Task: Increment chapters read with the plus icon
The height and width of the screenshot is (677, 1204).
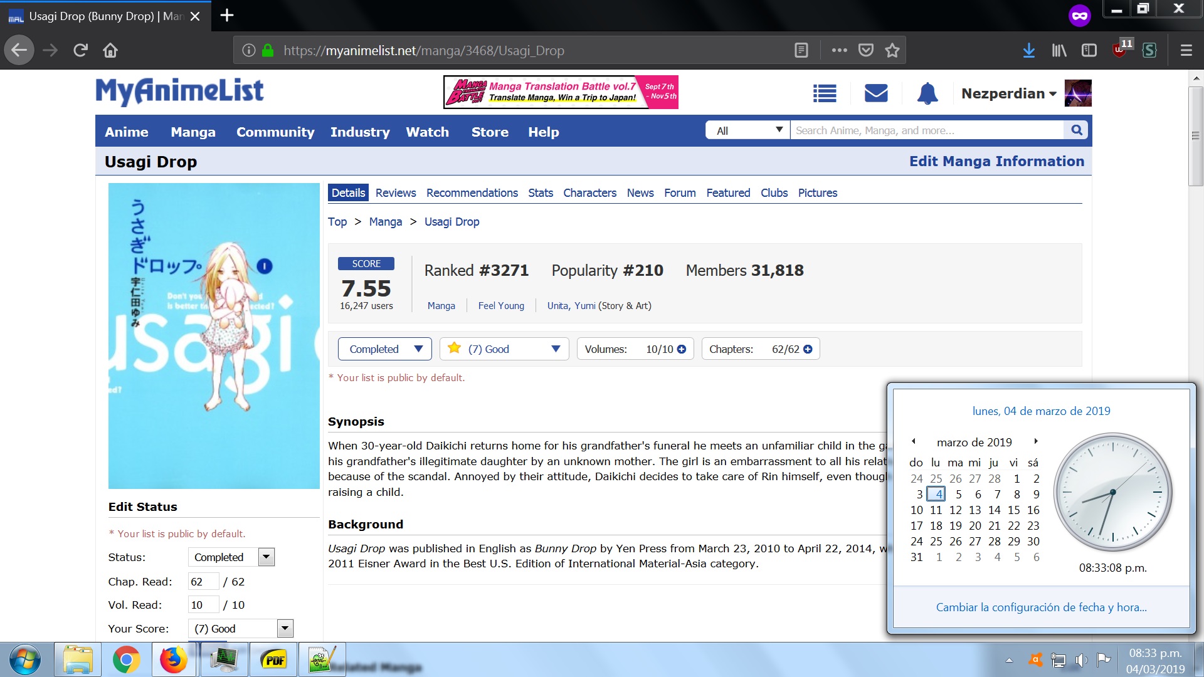Action: click(x=808, y=349)
